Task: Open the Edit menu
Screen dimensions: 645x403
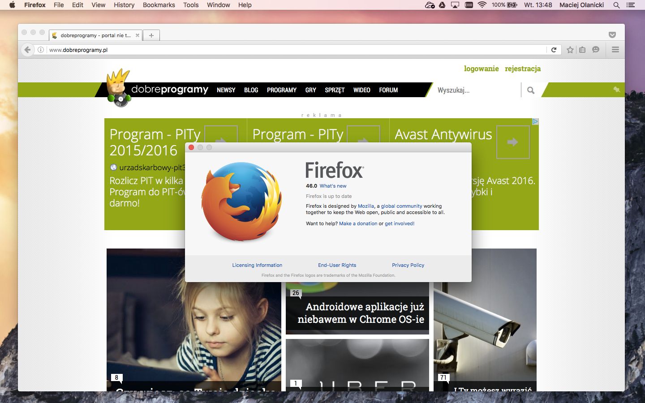Action: pyautogui.click(x=77, y=5)
